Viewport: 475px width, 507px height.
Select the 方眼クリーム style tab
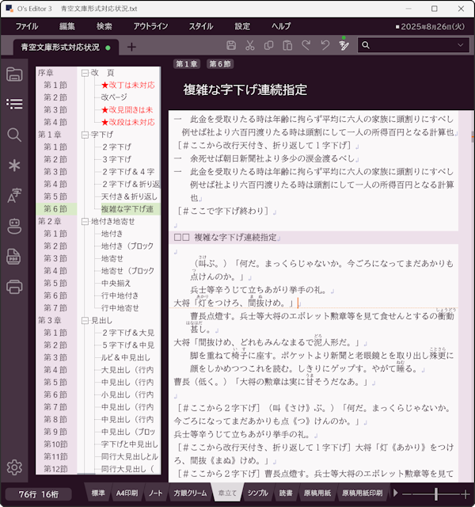tap(190, 493)
